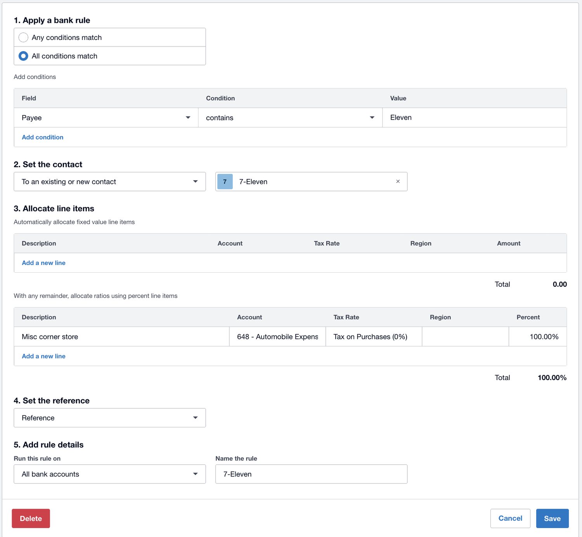Open 'To an existing or new contact' dropdown

pos(110,182)
